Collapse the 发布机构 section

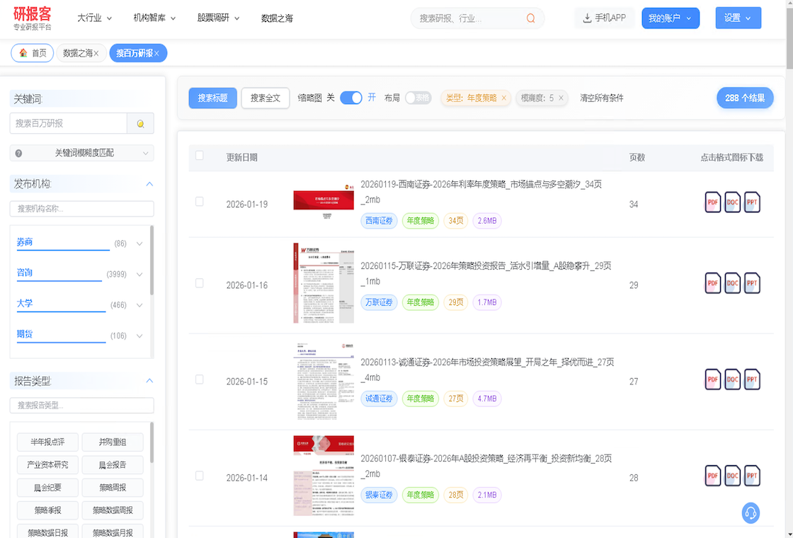pyautogui.click(x=149, y=184)
